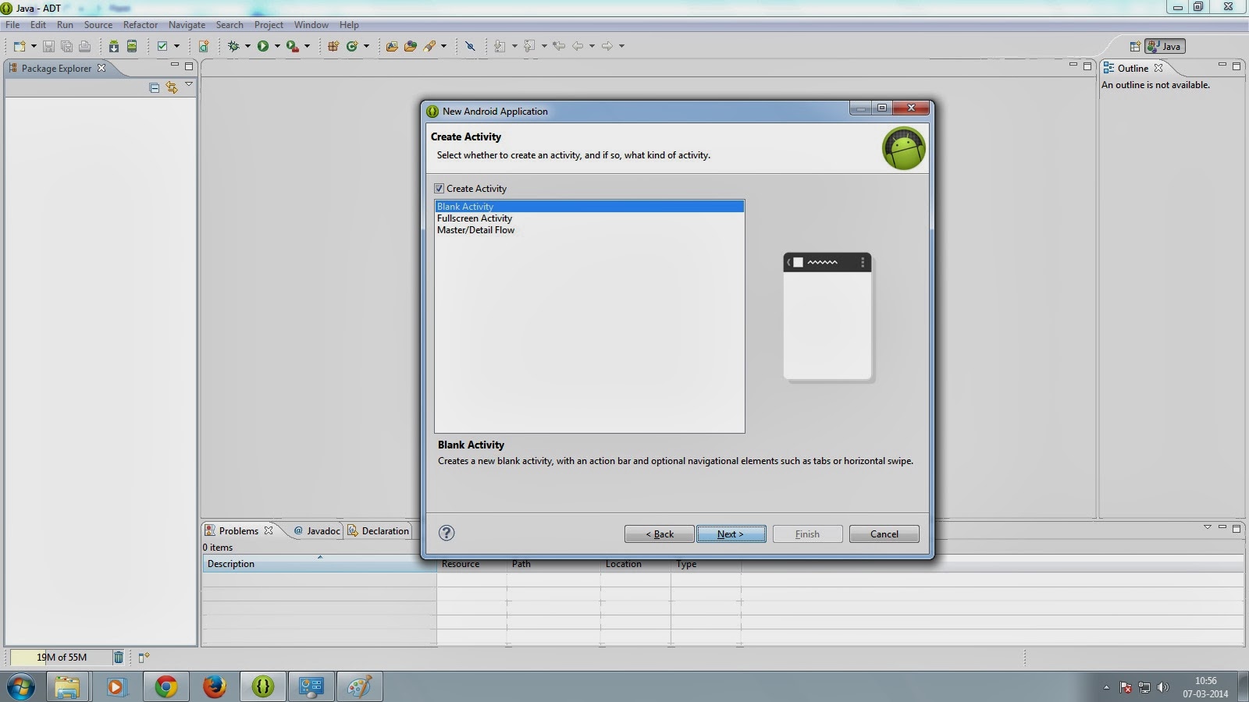Click the Previous Annotation toolbar icon
The image size is (1249, 702).
(529, 46)
